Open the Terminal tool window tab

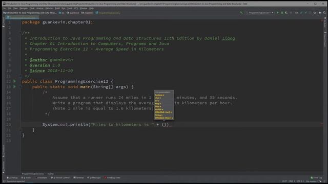78,178
